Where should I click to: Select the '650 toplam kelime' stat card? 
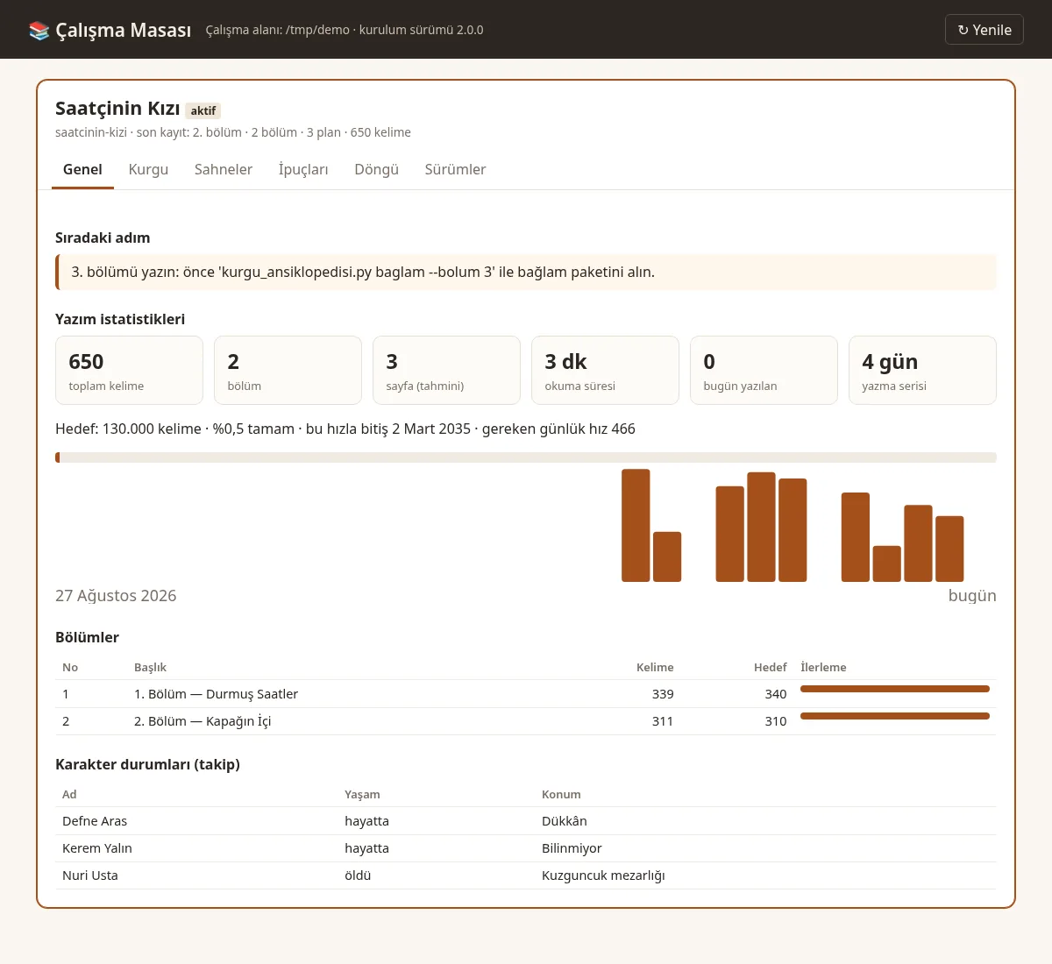pyautogui.click(x=129, y=371)
